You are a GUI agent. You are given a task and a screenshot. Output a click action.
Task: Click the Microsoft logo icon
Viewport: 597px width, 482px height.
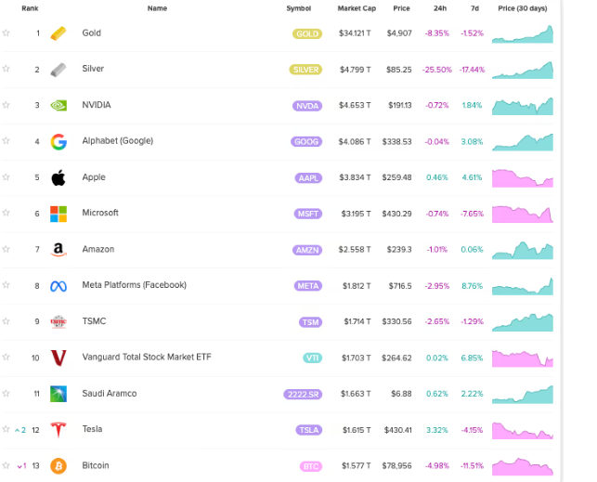58,214
